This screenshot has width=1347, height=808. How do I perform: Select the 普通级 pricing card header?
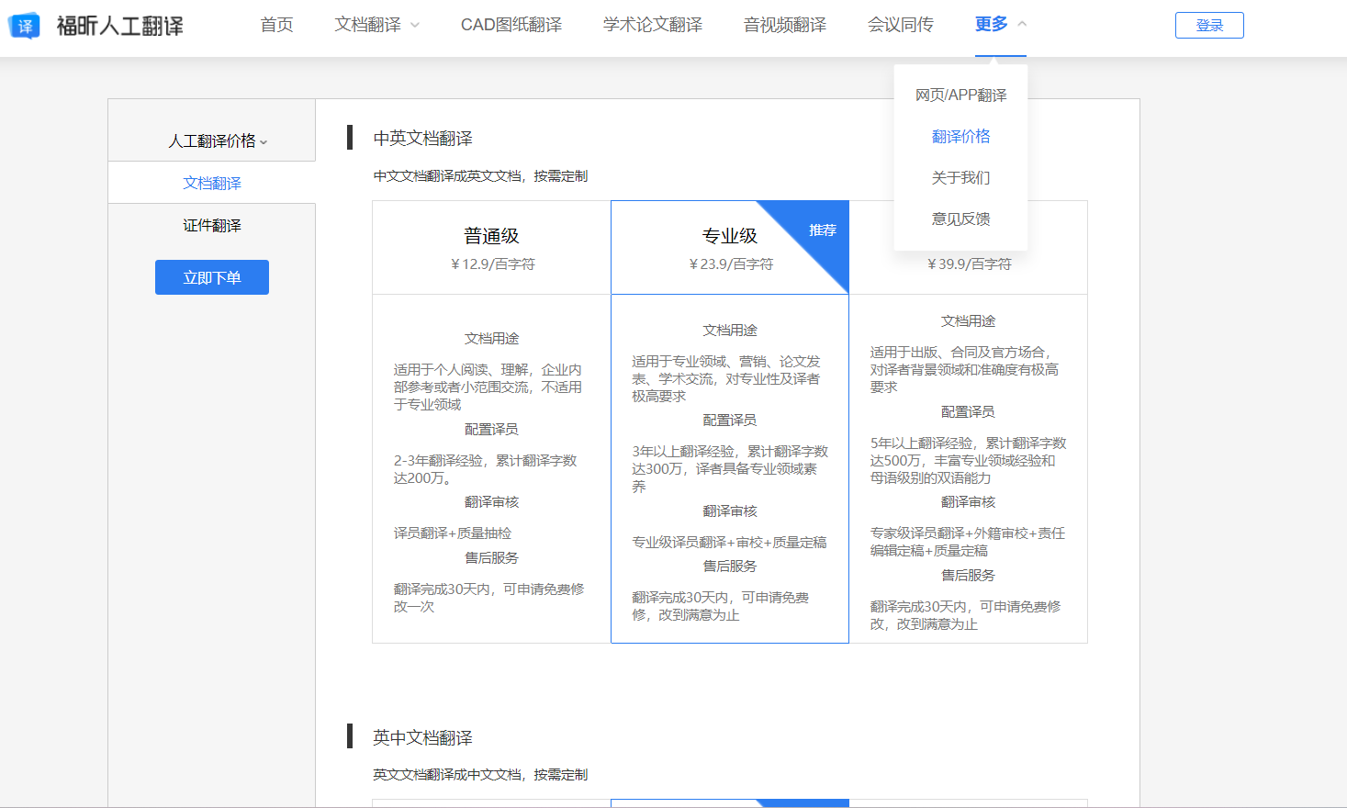[491, 248]
